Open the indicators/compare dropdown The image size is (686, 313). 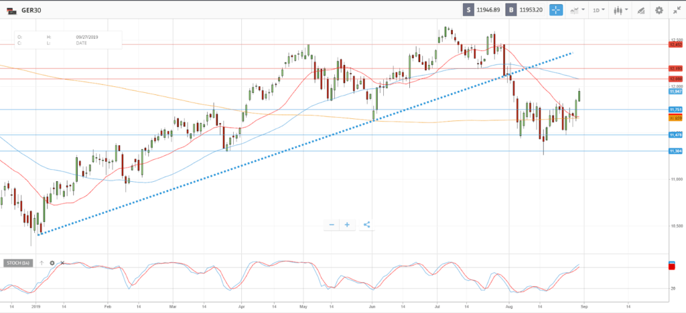[577, 10]
